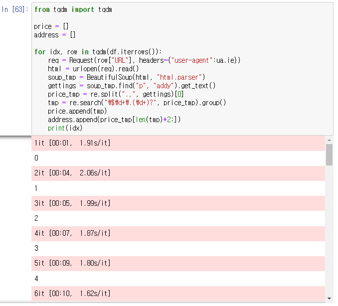Click the '6it [00:10, 1.62s/it]' output
338x306 pixels.
pos(72,294)
